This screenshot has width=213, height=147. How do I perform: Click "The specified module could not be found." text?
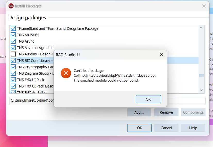[106, 80]
